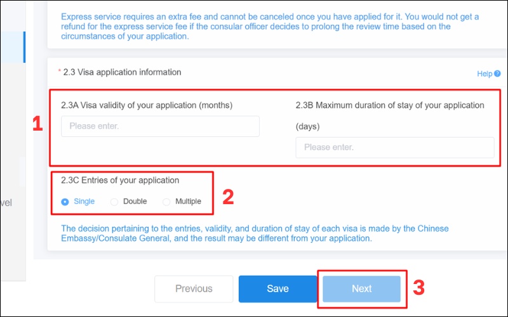Go back with the Previous button

194,288
